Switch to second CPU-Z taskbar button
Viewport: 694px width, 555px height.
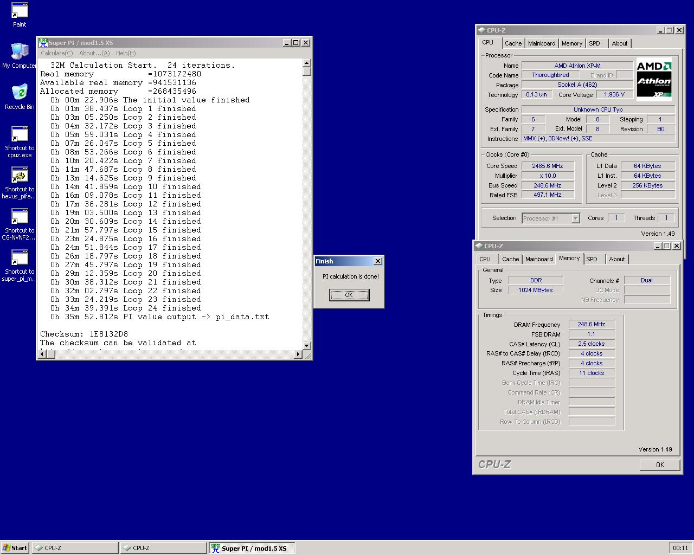163,548
